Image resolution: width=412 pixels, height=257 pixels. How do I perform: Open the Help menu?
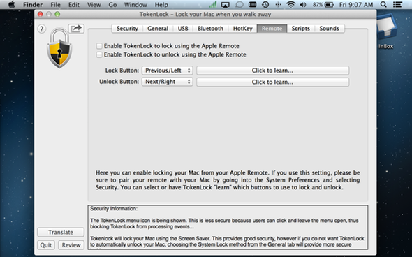point(161,5)
